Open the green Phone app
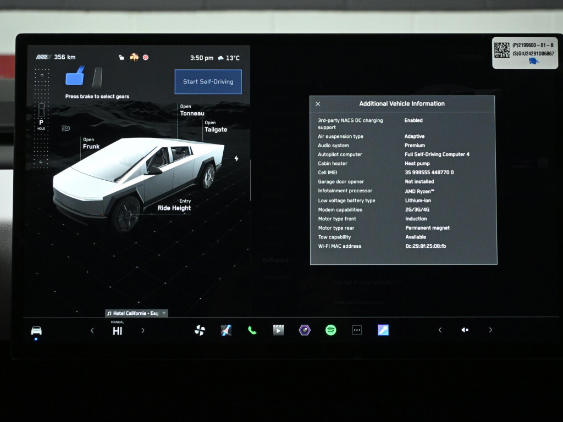563x422 pixels. [252, 330]
